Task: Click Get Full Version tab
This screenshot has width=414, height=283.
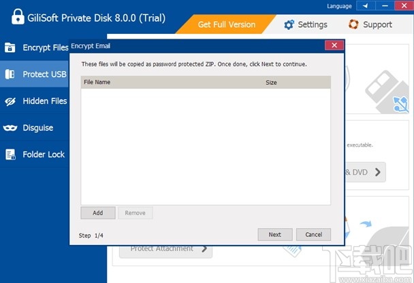Action: (x=226, y=24)
